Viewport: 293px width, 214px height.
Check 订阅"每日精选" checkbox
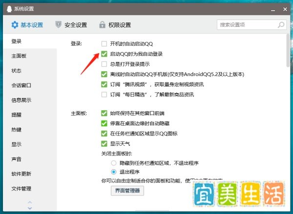(x=104, y=95)
